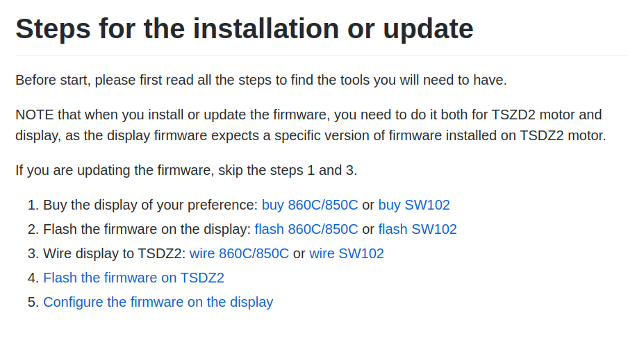Open the buy 860C/850C link
Screen dimensions: 628x338
(x=310, y=205)
